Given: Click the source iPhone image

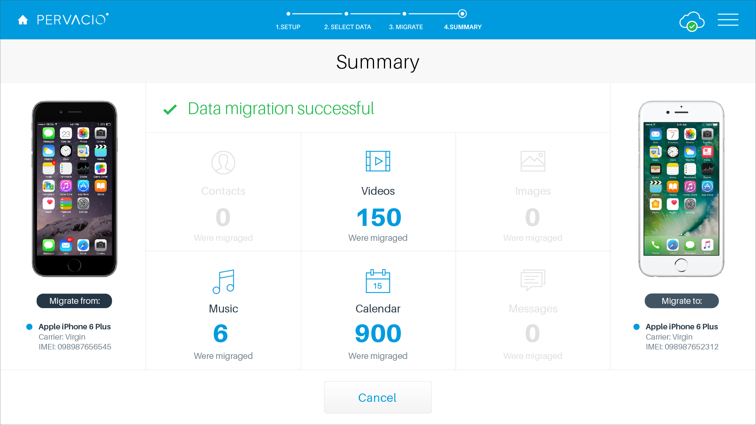Looking at the screenshot, I should 74,189.
